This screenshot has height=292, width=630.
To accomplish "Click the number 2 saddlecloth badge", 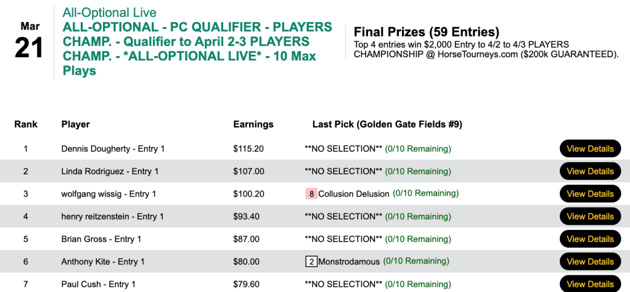I will pyautogui.click(x=311, y=262).
